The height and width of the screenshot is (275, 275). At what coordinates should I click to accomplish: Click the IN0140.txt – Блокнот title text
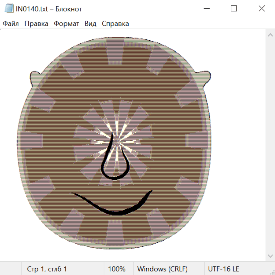[x=49, y=9]
